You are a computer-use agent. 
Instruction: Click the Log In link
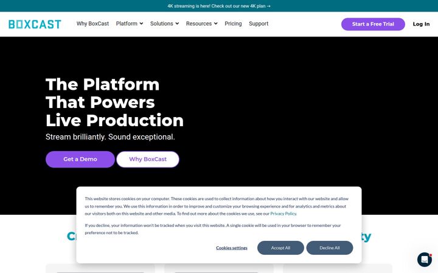click(x=421, y=24)
